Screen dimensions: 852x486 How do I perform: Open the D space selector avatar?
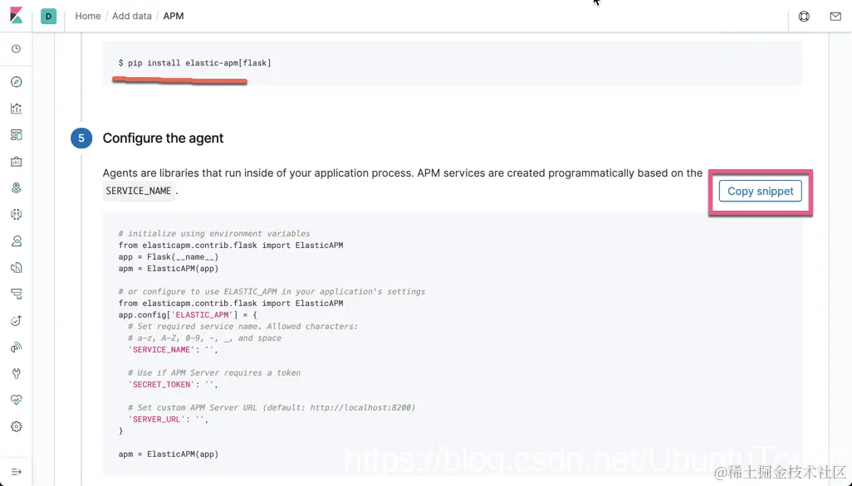click(x=48, y=17)
